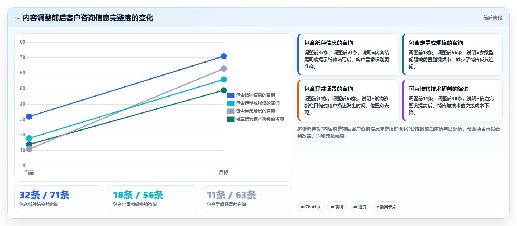
Task: Click the blue data point at 目标 value 71
Action: coord(224,56)
